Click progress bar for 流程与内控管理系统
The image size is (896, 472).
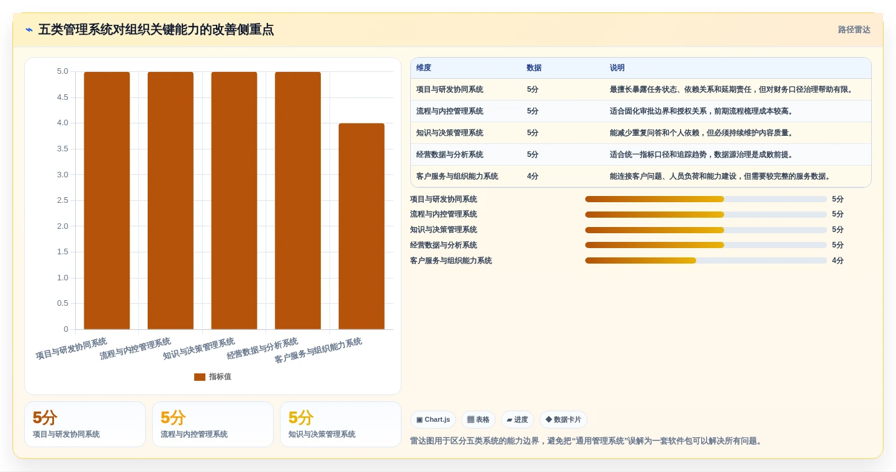[706, 215]
